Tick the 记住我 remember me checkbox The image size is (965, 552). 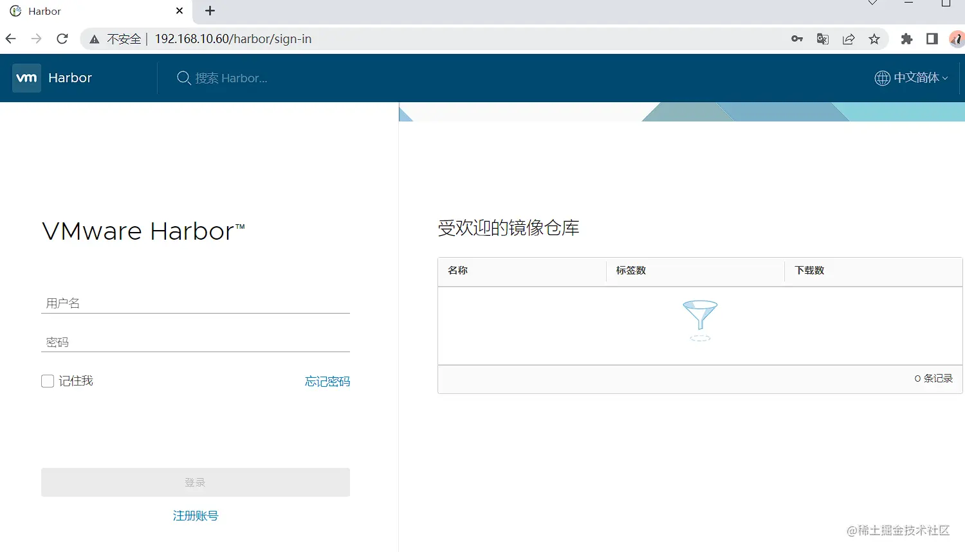(x=48, y=381)
